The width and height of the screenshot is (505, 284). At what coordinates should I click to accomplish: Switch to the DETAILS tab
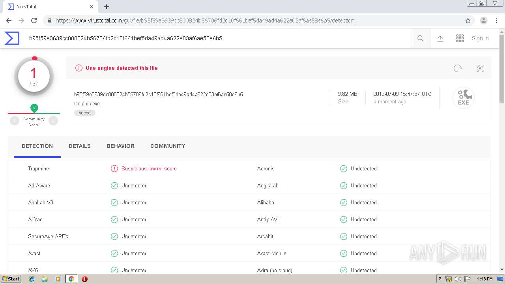coord(80,146)
